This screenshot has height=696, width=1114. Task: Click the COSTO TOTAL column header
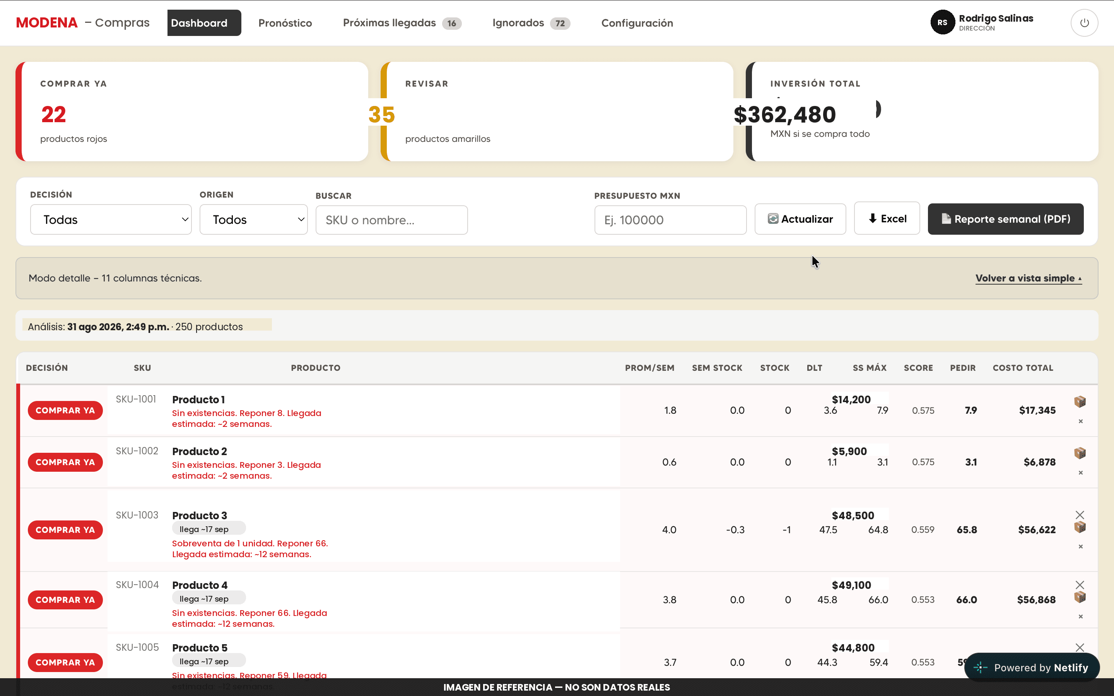pos(1023,368)
